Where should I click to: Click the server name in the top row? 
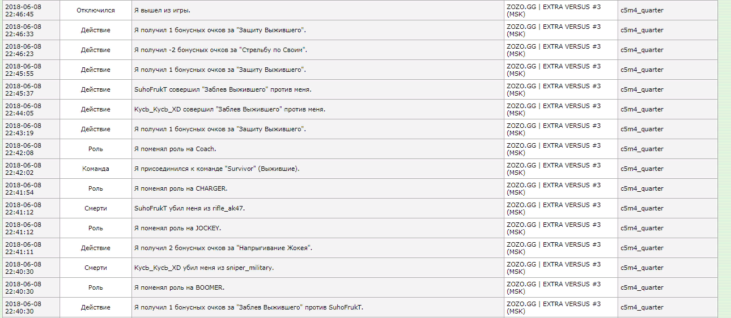point(554,10)
